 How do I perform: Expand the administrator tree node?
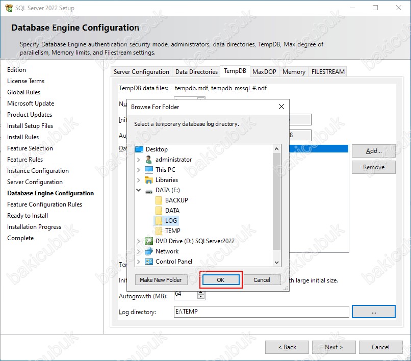coord(139,160)
